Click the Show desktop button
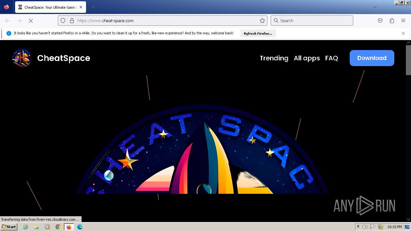The image size is (411, 231). tap(407, 227)
